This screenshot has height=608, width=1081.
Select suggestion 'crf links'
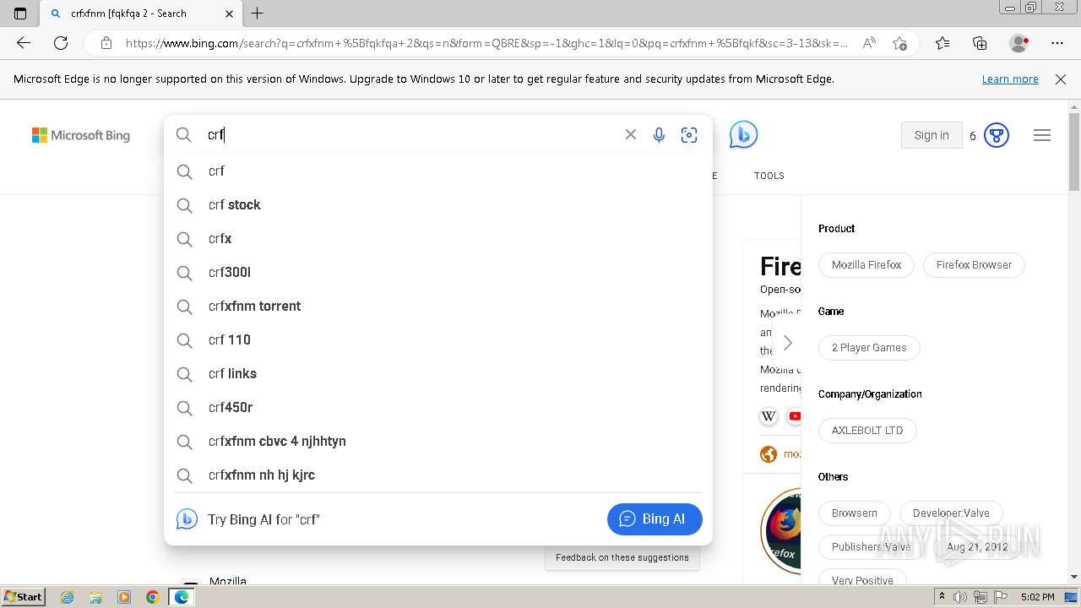tap(438, 373)
